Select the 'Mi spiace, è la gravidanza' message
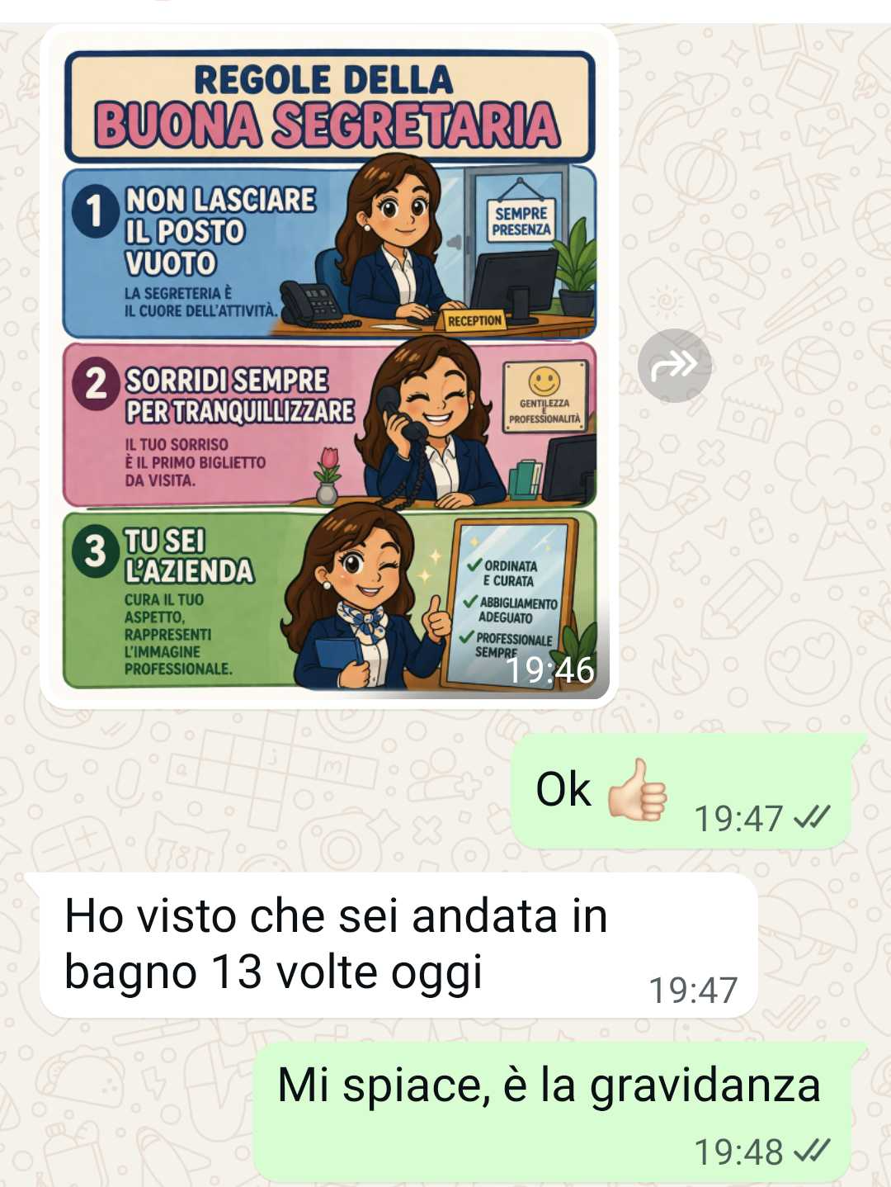The image size is (891, 1187). (553, 1111)
